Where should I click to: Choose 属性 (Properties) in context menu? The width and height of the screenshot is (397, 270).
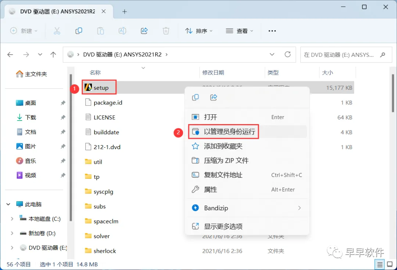tap(247, 189)
